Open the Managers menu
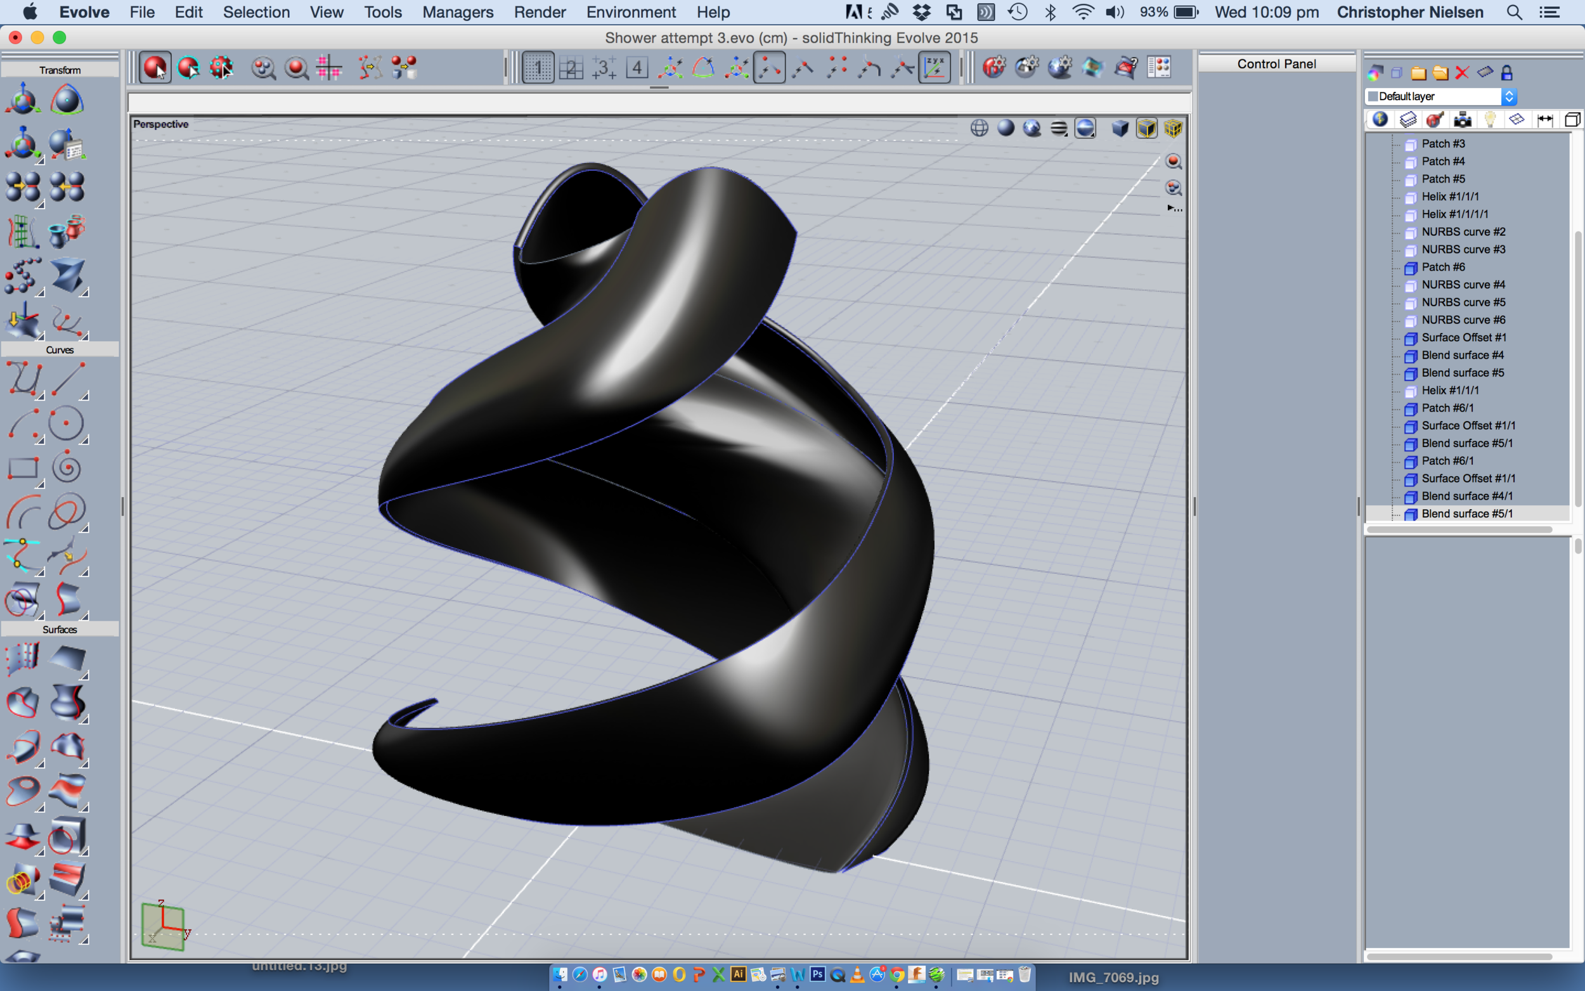Screen dimensions: 1585x991 tap(457, 12)
